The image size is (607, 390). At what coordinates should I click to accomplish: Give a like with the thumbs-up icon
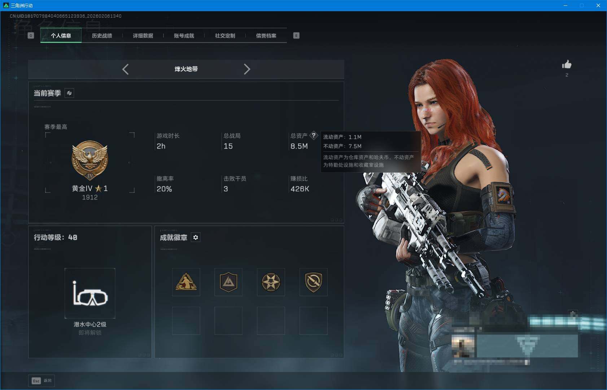[x=567, y=65]
